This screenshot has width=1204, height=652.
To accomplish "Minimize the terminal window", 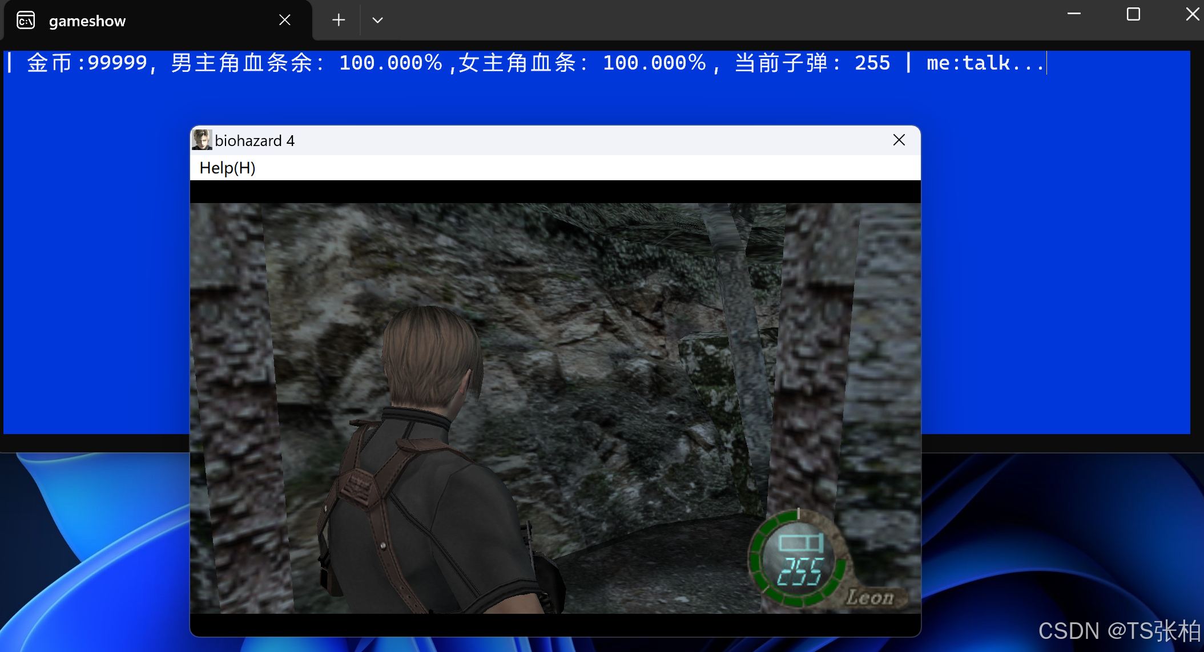I will coord(1074,14).
